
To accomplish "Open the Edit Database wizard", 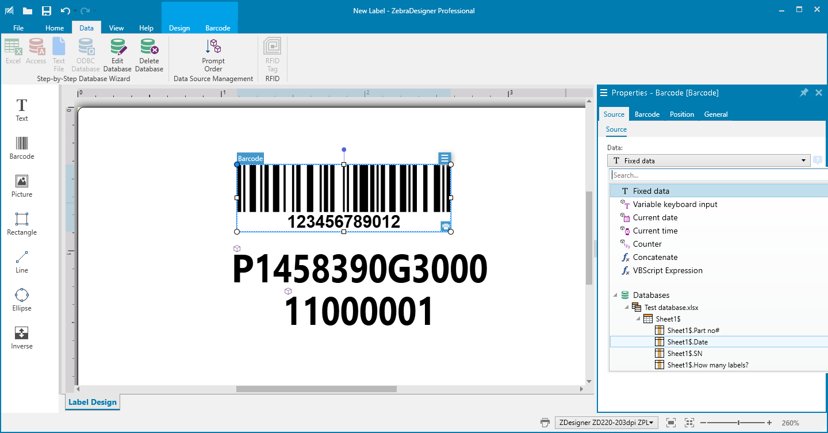I will (118, 55).
